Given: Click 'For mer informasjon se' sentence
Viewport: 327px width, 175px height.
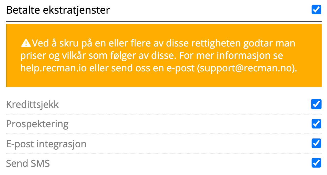Looking at the screenshot, I should click(231, 56).
